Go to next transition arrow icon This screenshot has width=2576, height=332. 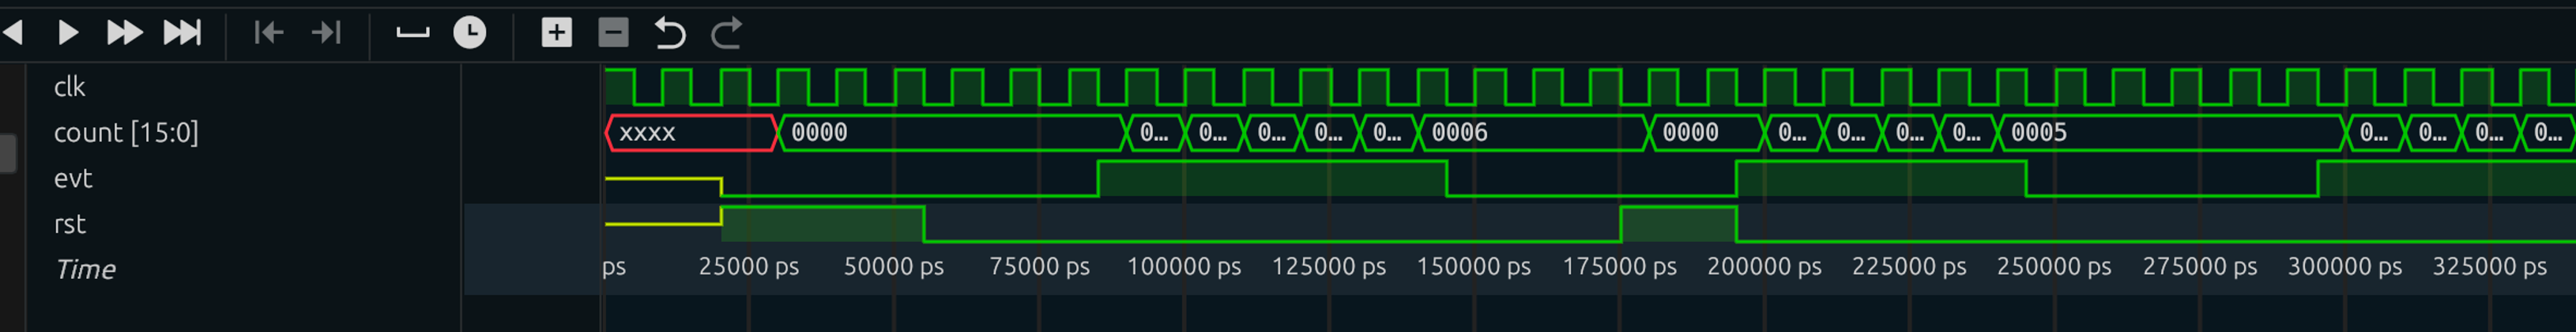[x=326, y=33]
